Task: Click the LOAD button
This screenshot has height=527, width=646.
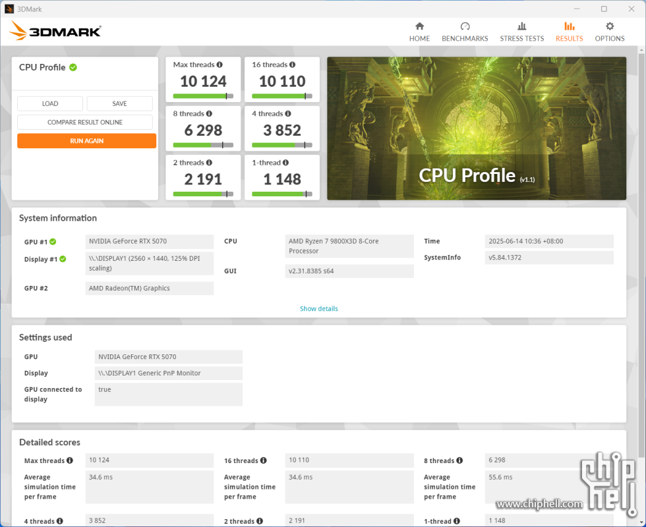Action: [50, 104]
